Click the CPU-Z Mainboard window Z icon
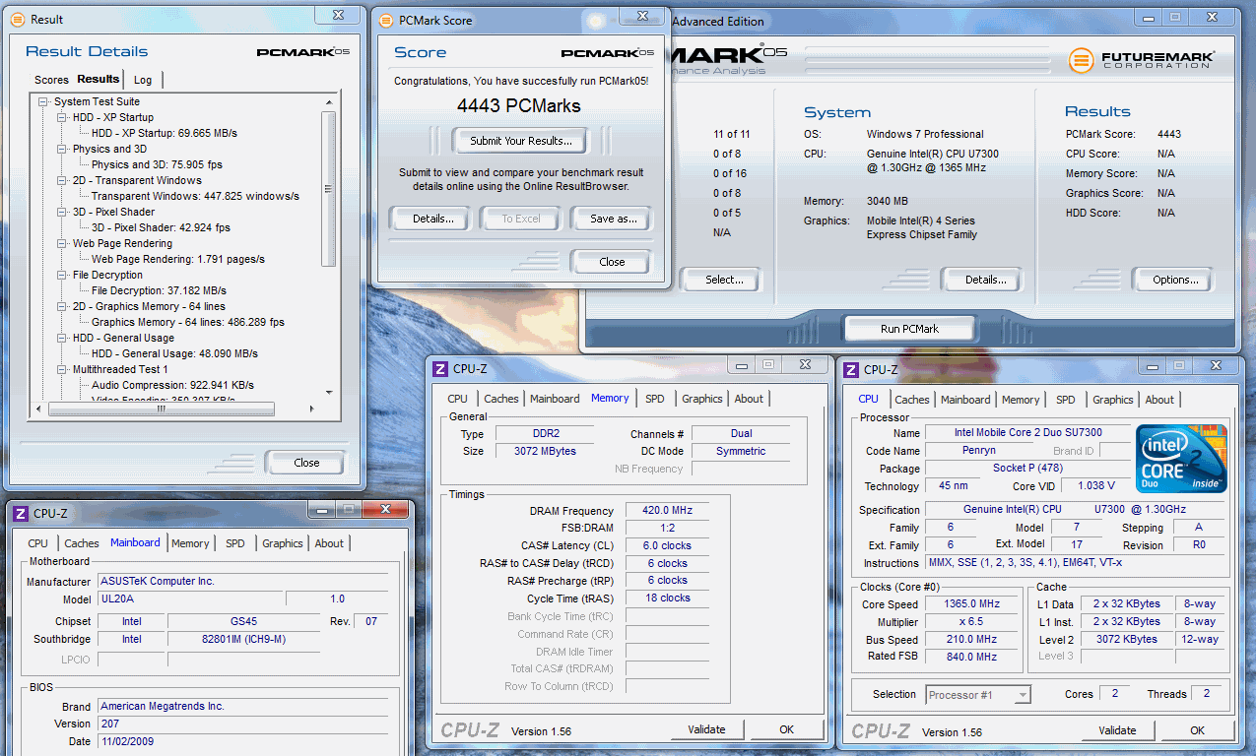Screen dimensions: 1256x756 [20, 513]
